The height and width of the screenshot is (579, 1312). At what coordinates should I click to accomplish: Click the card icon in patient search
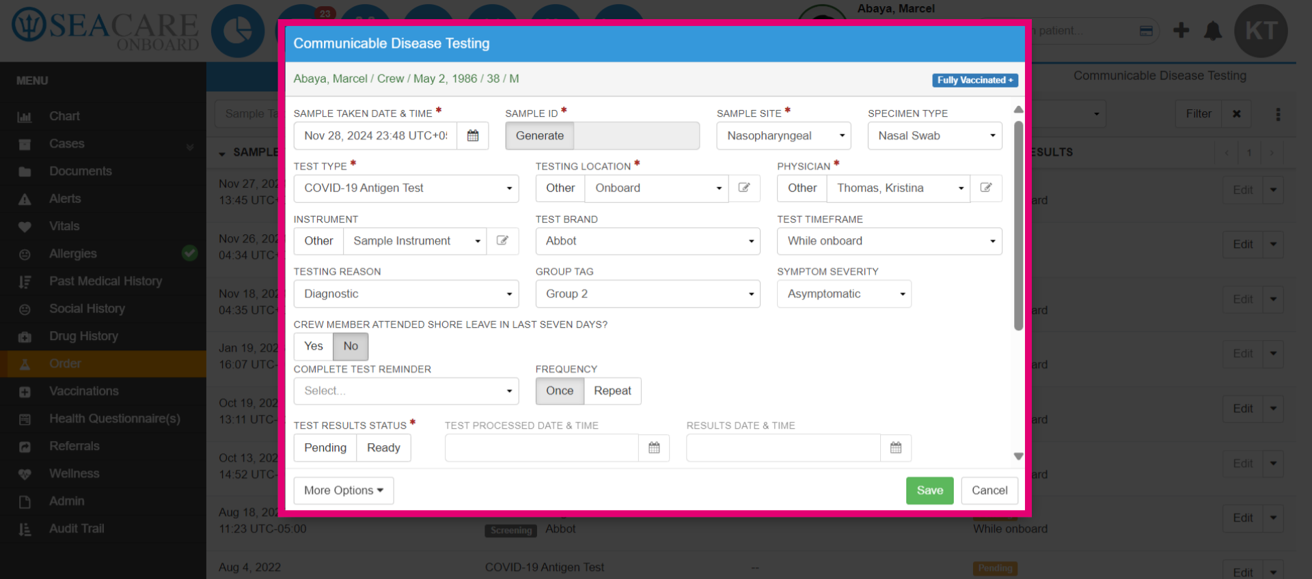[x=1146, y=31]
